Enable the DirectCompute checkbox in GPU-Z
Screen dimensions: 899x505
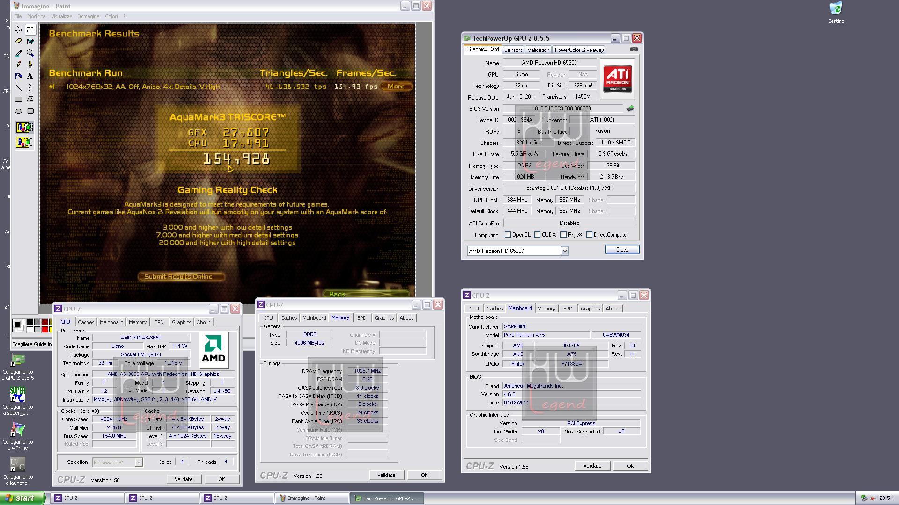589,235
